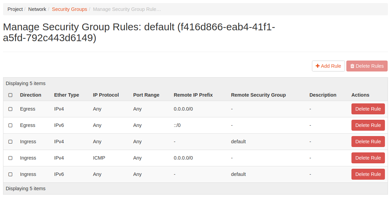
Task: Toggle the select-all checkbox in table header
Action: [x=10, y=95]
